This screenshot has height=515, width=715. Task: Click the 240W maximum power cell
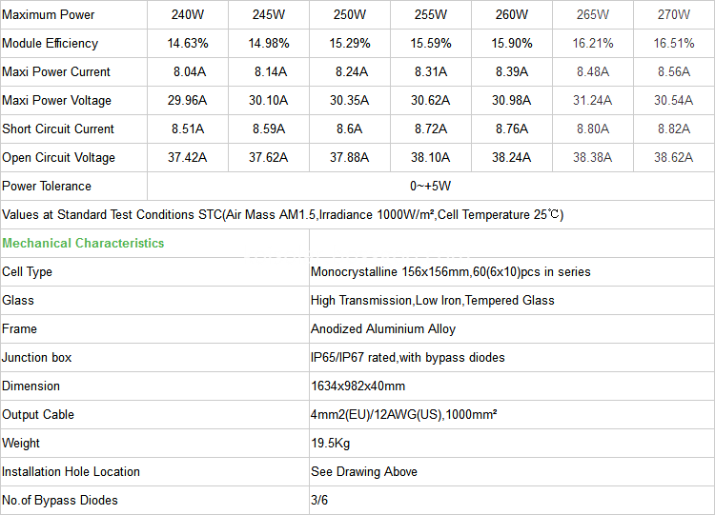(x=188, y=14)
